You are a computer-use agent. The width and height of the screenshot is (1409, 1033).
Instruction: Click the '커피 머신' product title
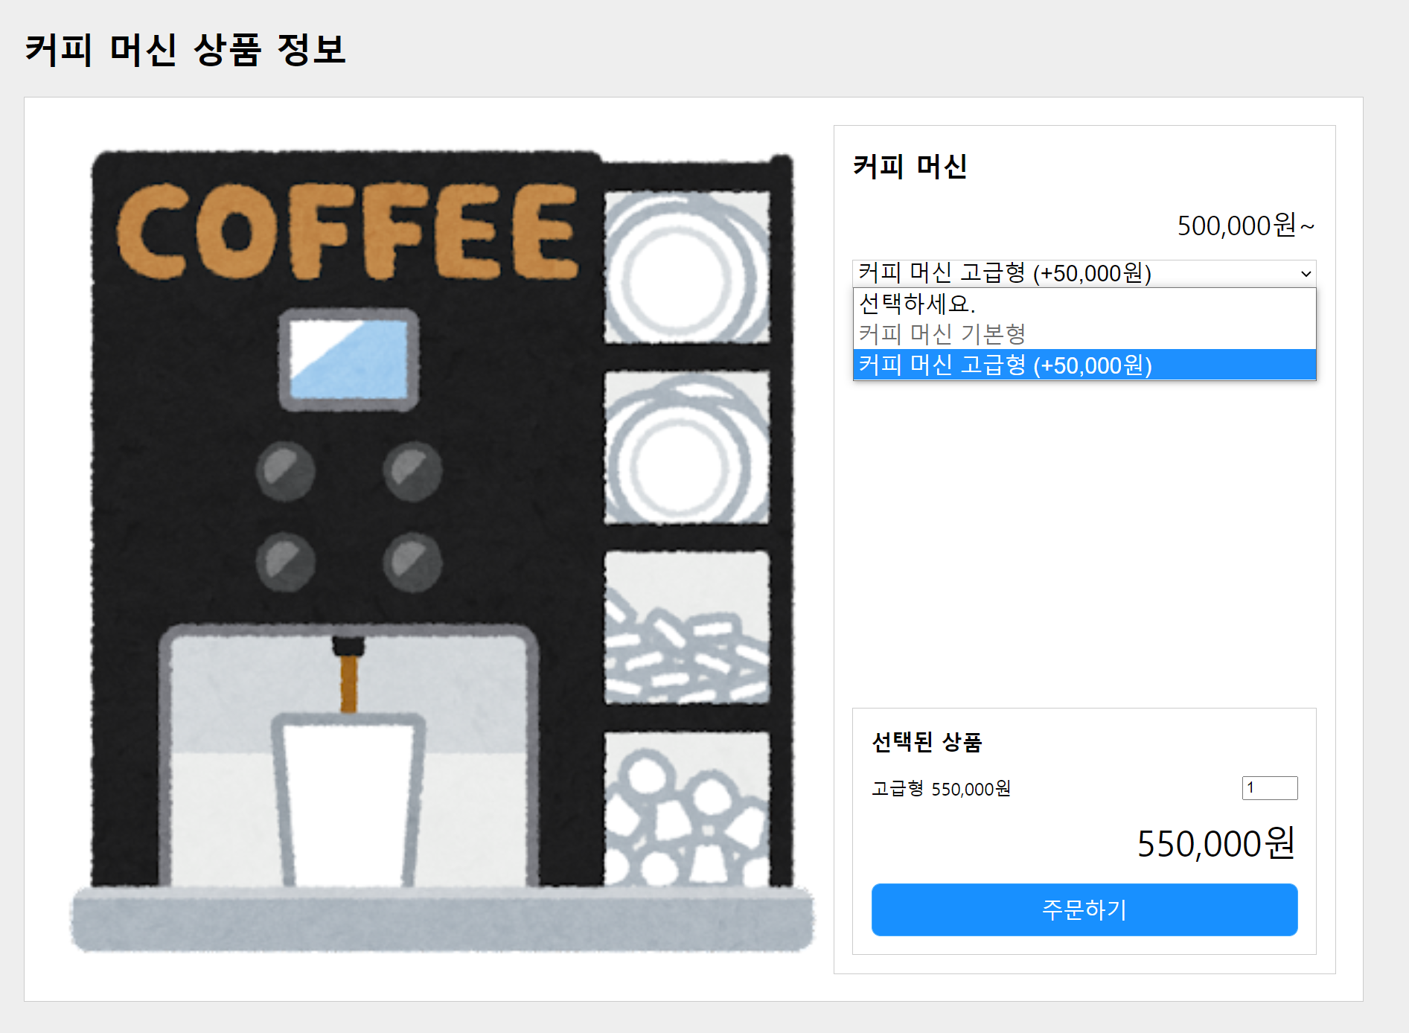[x=910, y=167]
